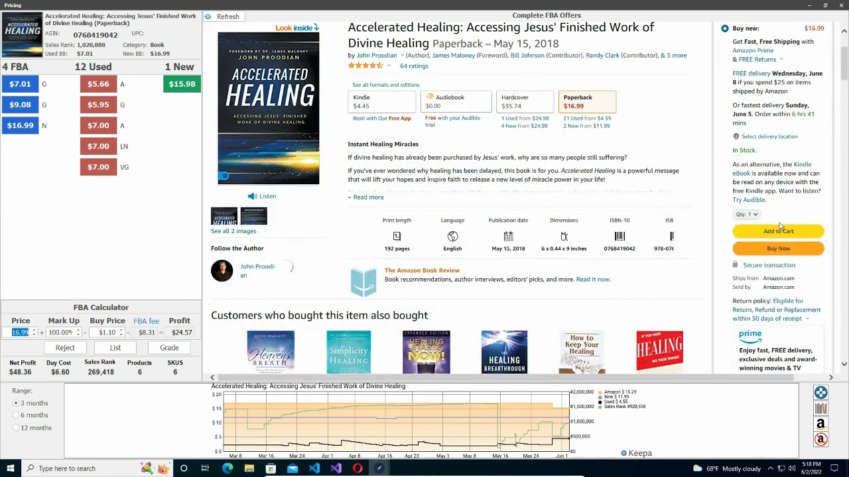Click the yellow Add to Cart button
Screen dimensions: 849x477
(778, 231)
